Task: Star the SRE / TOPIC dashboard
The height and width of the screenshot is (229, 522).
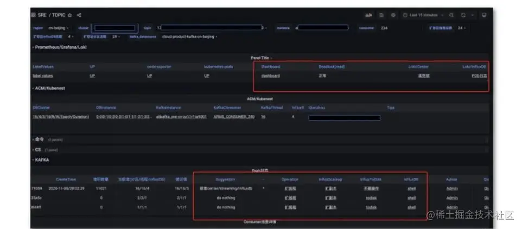Action: [x=69, y=15]
